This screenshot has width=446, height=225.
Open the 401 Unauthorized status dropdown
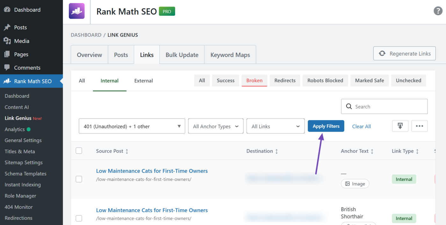(132, 126)
